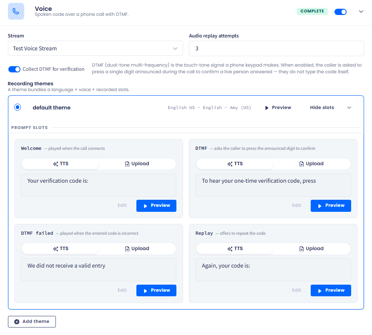This screenshot has height=335, width=372.
Task: Collapse the default theme chevron
Action: tap(349, 108)
